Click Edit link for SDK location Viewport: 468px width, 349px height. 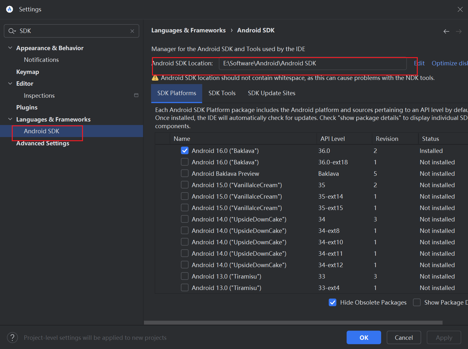pyautogui.click(x=419, y=63)
